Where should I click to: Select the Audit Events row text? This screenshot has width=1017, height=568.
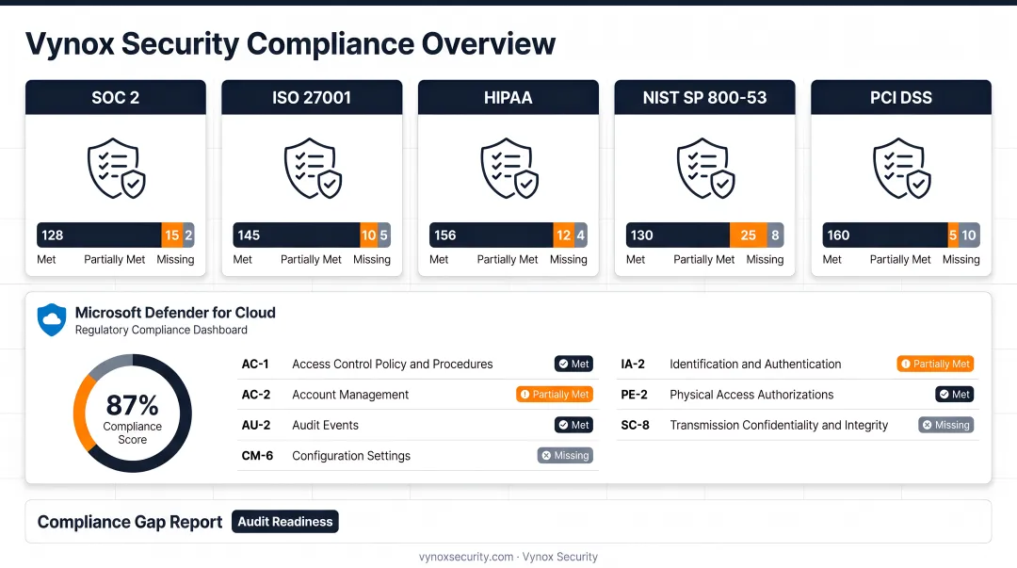[x=325, y=425]
